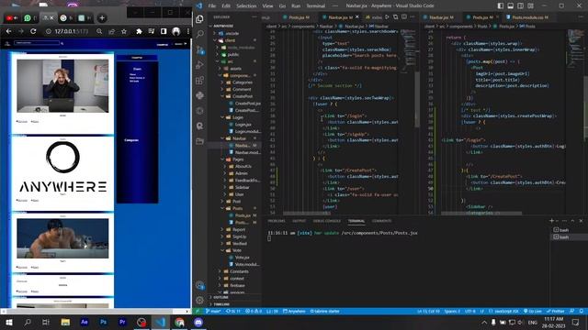
Task: Open Run and Debug view
Action: (200, 65)
